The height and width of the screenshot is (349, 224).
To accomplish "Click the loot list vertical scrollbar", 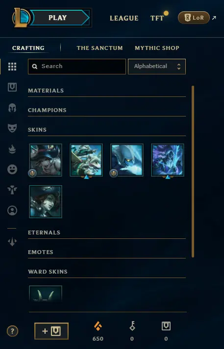I will 193,171.
